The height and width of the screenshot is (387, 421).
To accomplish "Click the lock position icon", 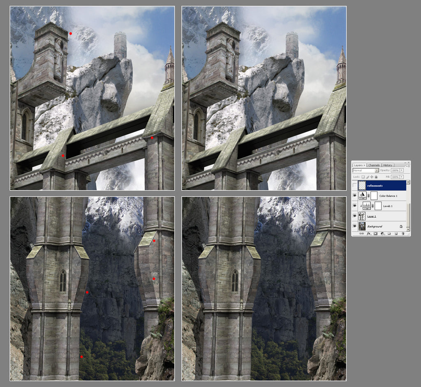I will click(x=372, y=177).
